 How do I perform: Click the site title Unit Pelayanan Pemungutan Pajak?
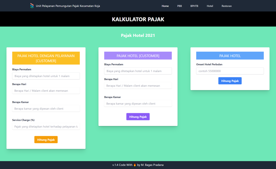(x=68, y=6)
